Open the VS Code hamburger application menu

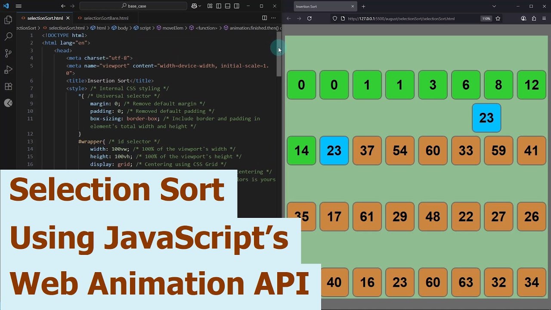pos(19,6)
